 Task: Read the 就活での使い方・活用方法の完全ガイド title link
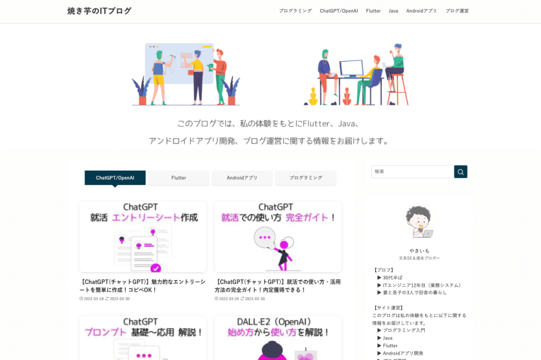pyautogui.click(x=278, y=286)
